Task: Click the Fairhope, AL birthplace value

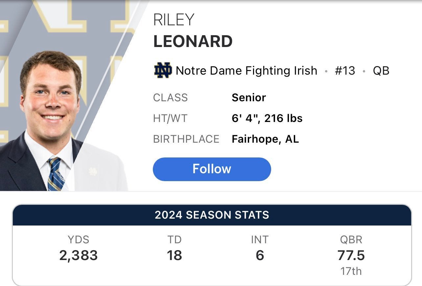Action: [x=265, y=139]
